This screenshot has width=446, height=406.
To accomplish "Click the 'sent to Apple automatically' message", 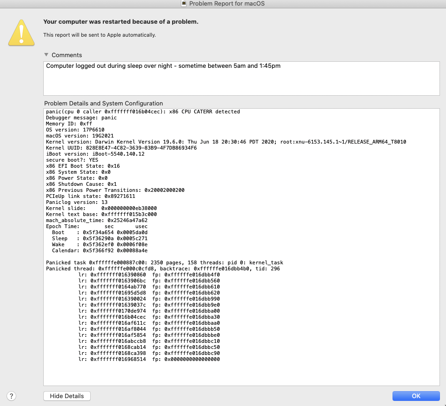I will 100,35.
